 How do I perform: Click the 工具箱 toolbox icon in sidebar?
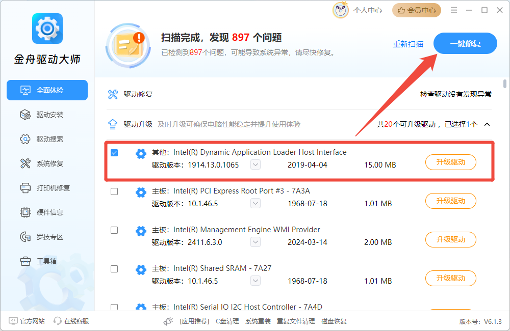click(25, 261)
